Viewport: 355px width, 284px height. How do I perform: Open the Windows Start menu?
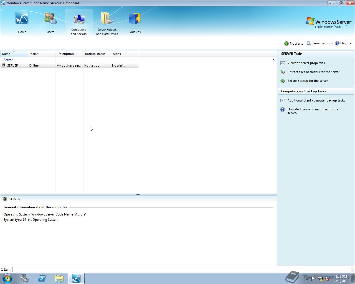[7, 278]
